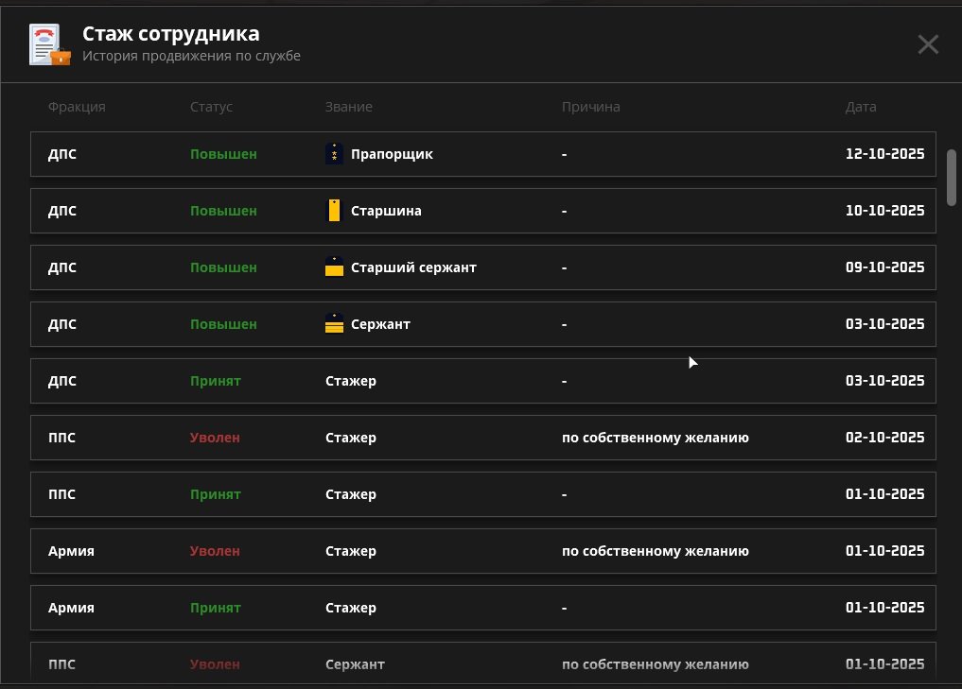
Task: Click Повышен status in the Старшина row
Action: point(223,211)
